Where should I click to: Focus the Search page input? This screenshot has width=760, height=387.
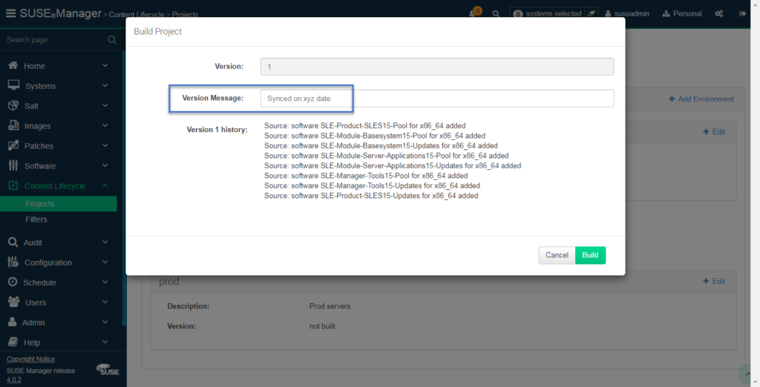[x=53, y=40]
